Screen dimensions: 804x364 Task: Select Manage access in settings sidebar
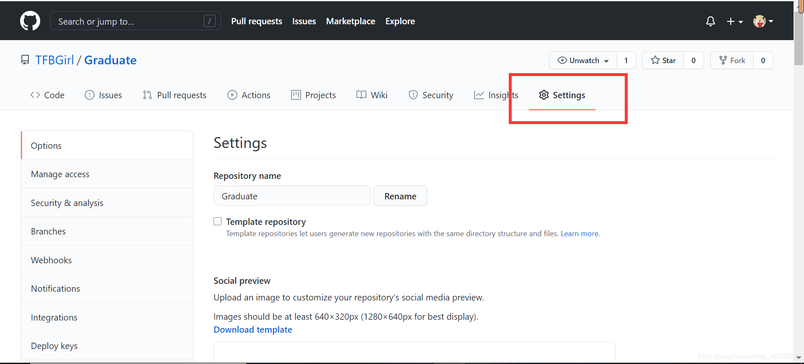[107, 174]
